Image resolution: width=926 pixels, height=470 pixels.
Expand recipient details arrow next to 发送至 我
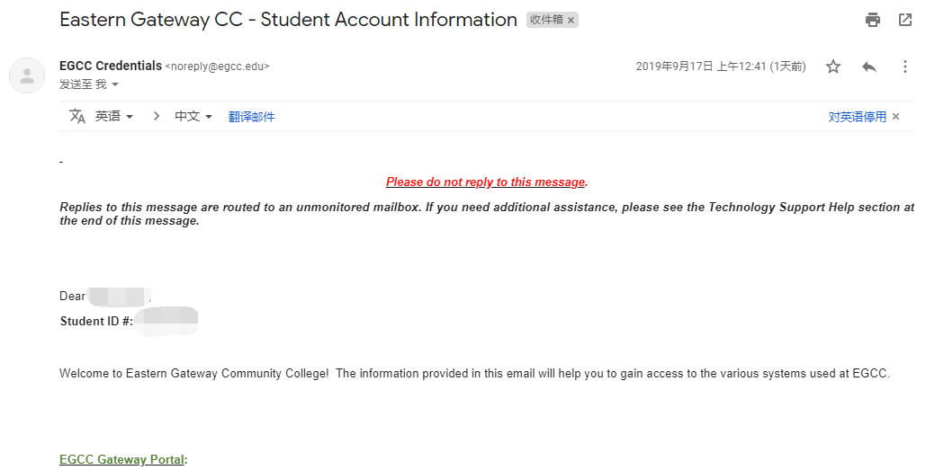point(115,84)
